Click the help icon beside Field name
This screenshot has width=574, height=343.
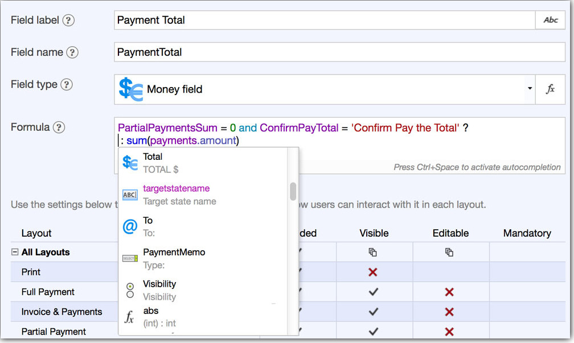click(72, 52)
